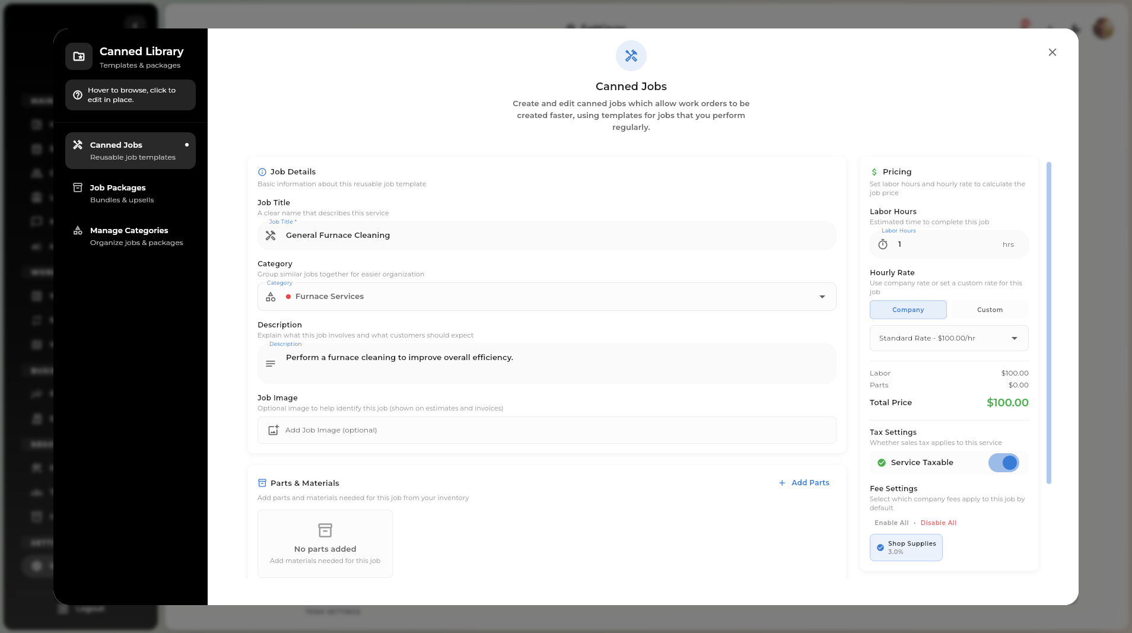Switch to the Custom rate tab
This screenshot has height=633, width=1132.
(x=989, y=309)
